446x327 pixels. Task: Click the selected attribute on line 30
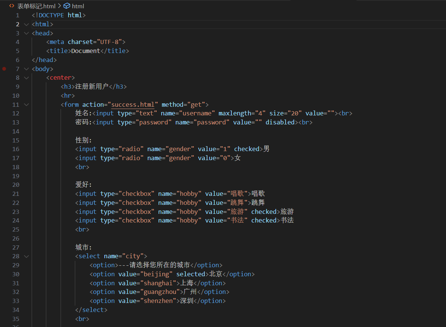191,274
